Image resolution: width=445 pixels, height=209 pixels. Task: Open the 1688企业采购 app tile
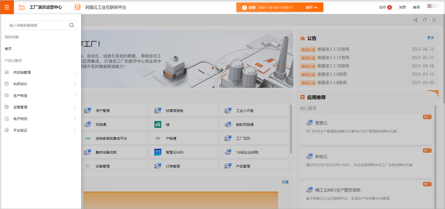[x=254, y=152]
